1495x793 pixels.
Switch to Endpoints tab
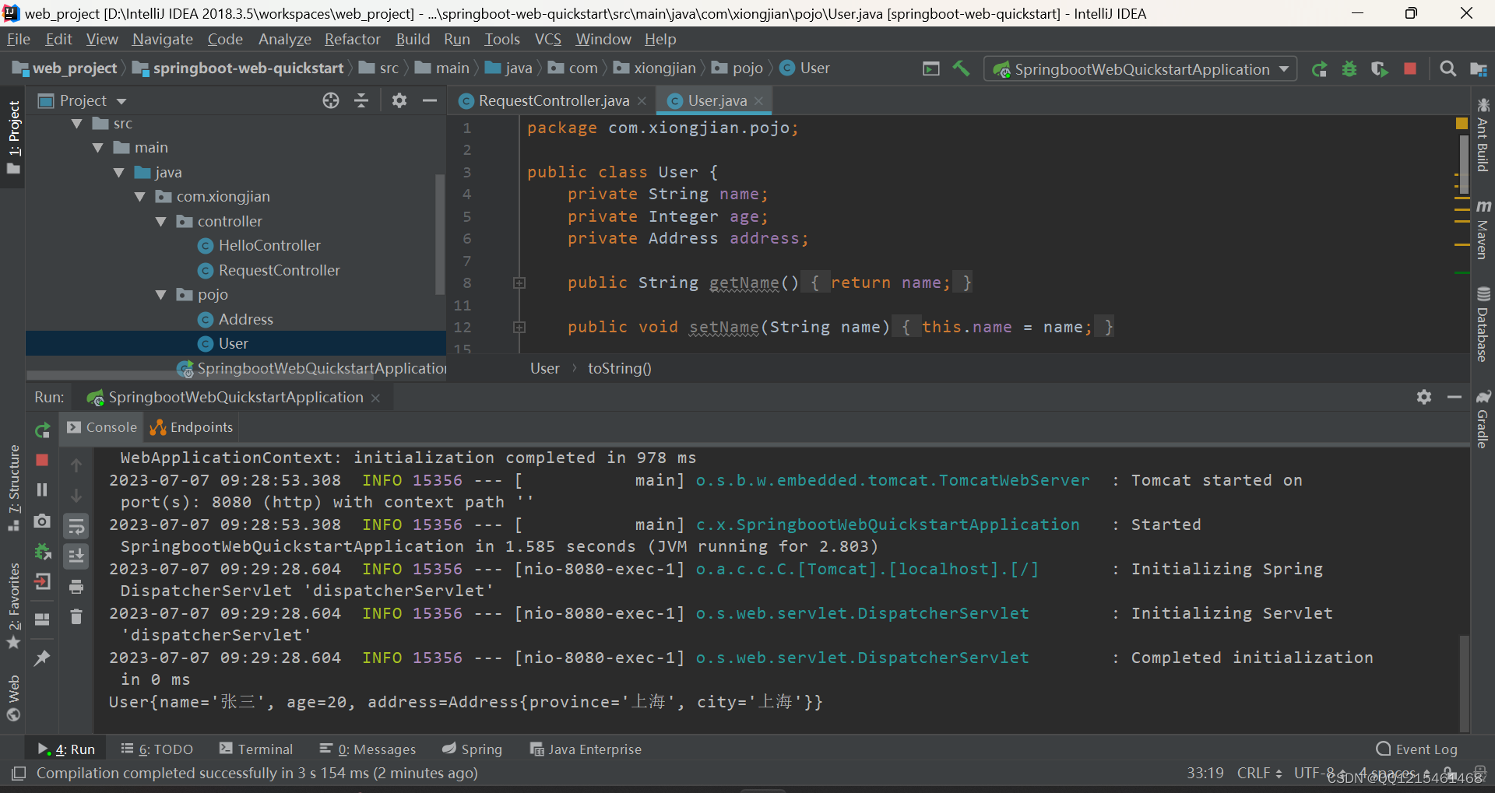[192, 427]
